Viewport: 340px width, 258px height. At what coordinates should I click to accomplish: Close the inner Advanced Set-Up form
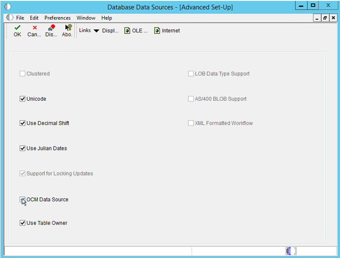[333, 18]
